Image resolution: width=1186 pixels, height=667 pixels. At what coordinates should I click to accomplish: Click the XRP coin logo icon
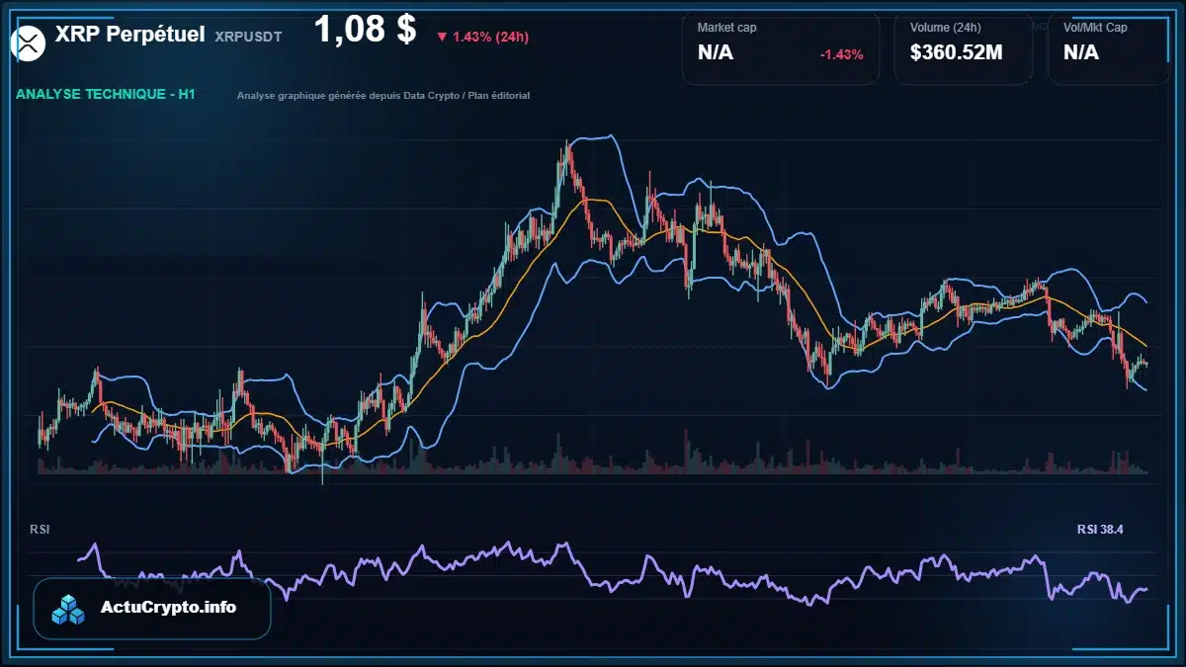coord(29,42)
